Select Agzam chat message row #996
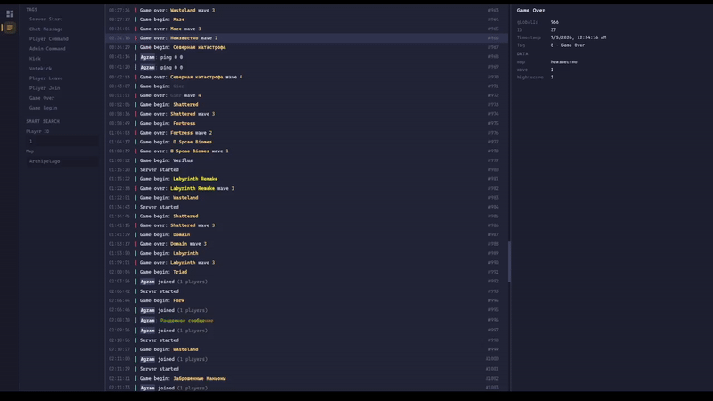 click(x=307, y=321)
